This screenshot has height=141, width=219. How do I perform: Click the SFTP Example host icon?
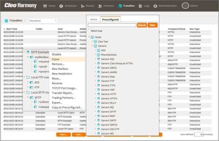point(28,52)
